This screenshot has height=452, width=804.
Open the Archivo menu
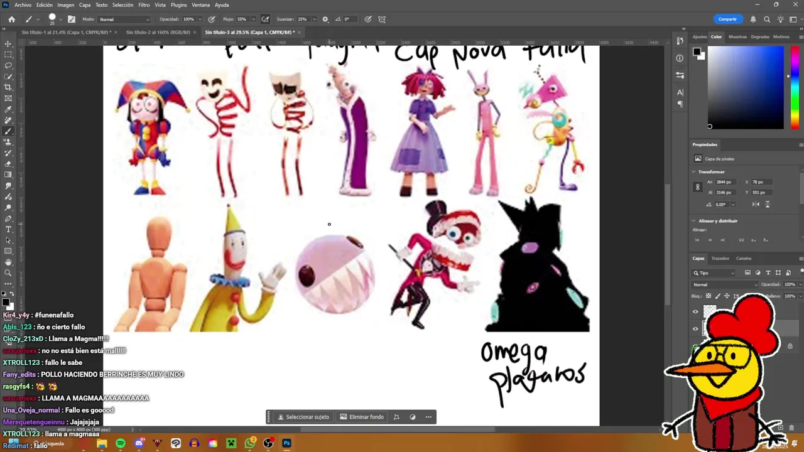tap(23, 5)
